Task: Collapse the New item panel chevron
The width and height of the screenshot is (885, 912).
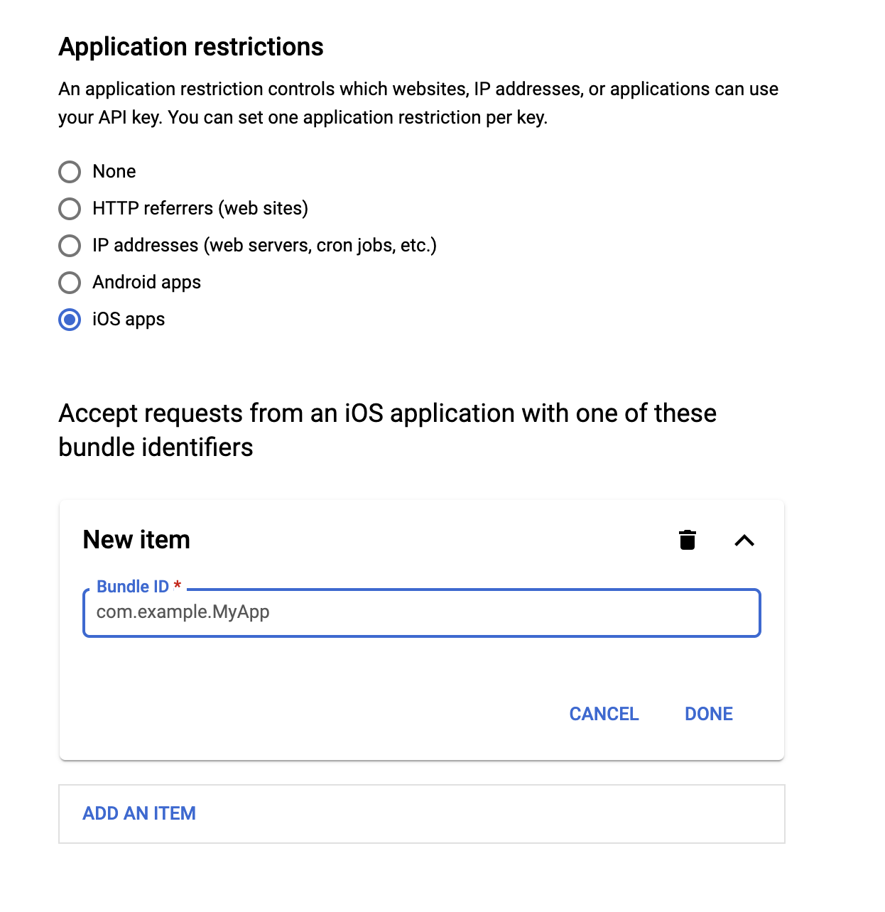Action: [x=744, y=541]
